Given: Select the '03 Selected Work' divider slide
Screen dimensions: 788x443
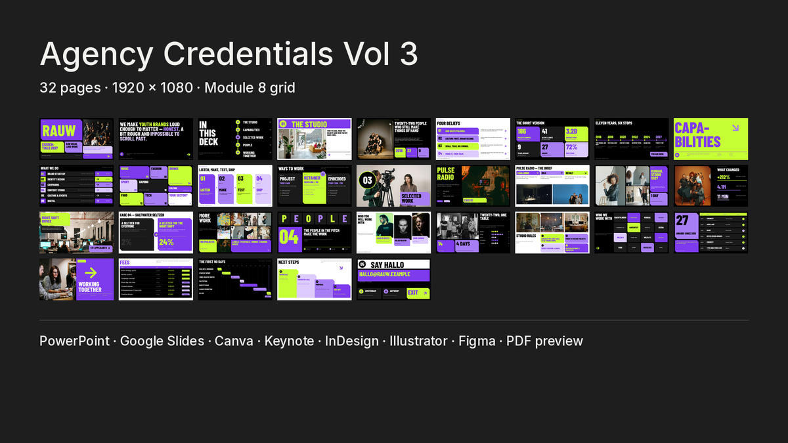Looking at the screenshot, I should click(x=393, y=186).
